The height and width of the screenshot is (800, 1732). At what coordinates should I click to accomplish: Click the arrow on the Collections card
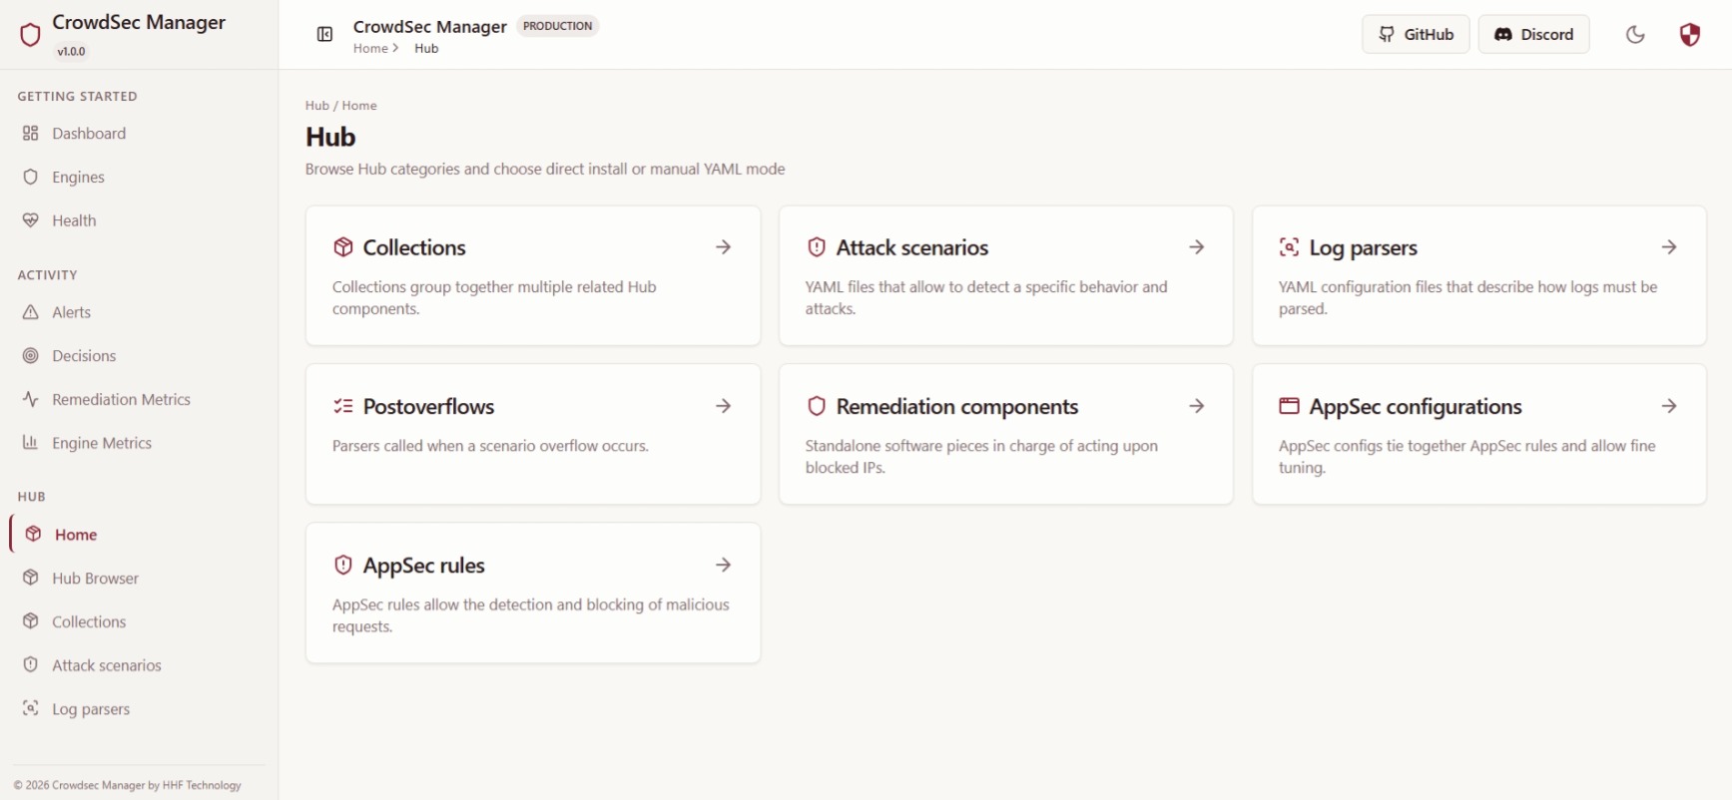click(x=724, y=247)
